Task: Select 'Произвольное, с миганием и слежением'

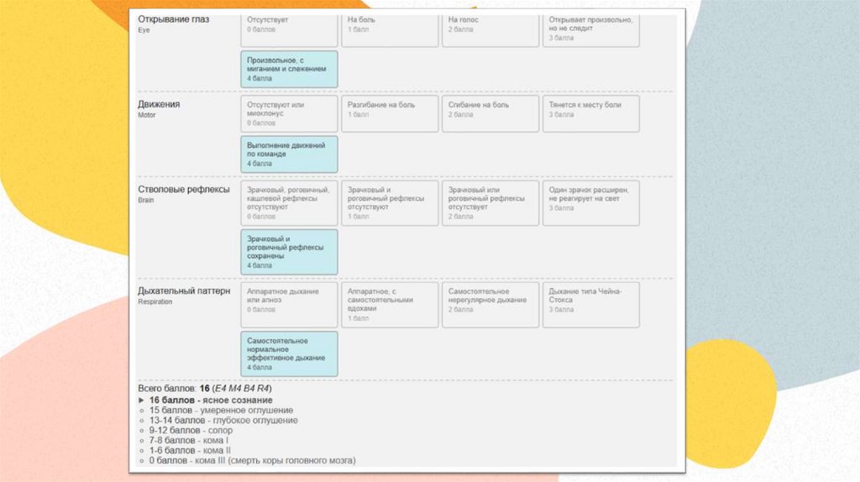Action: [x=289, y=69]
